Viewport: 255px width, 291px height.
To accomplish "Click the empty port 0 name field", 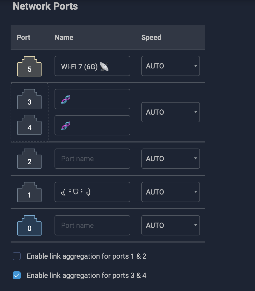I will coord(92,225).
